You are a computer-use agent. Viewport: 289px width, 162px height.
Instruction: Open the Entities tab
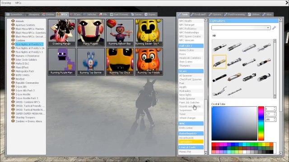(x=48, y=14)
